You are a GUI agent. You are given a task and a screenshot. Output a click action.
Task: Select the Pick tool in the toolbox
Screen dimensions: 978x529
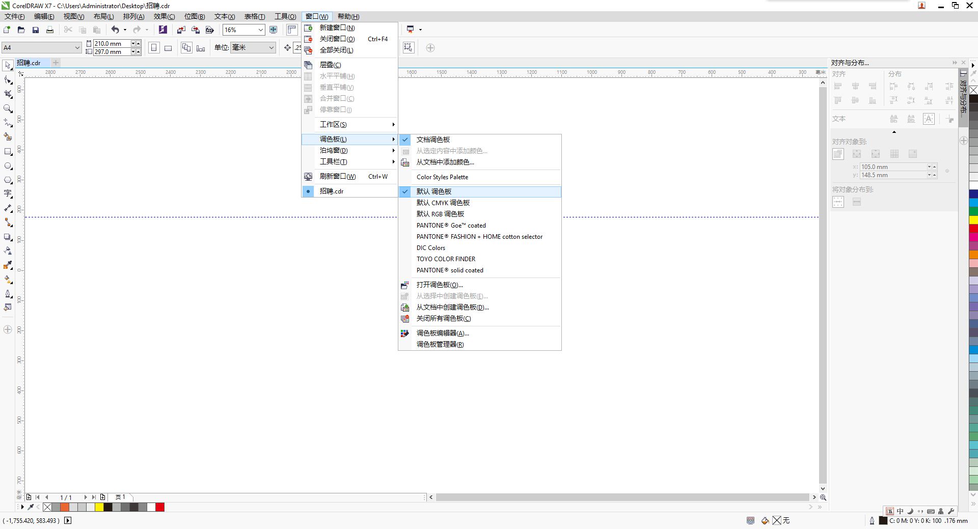tap(8, 65)
